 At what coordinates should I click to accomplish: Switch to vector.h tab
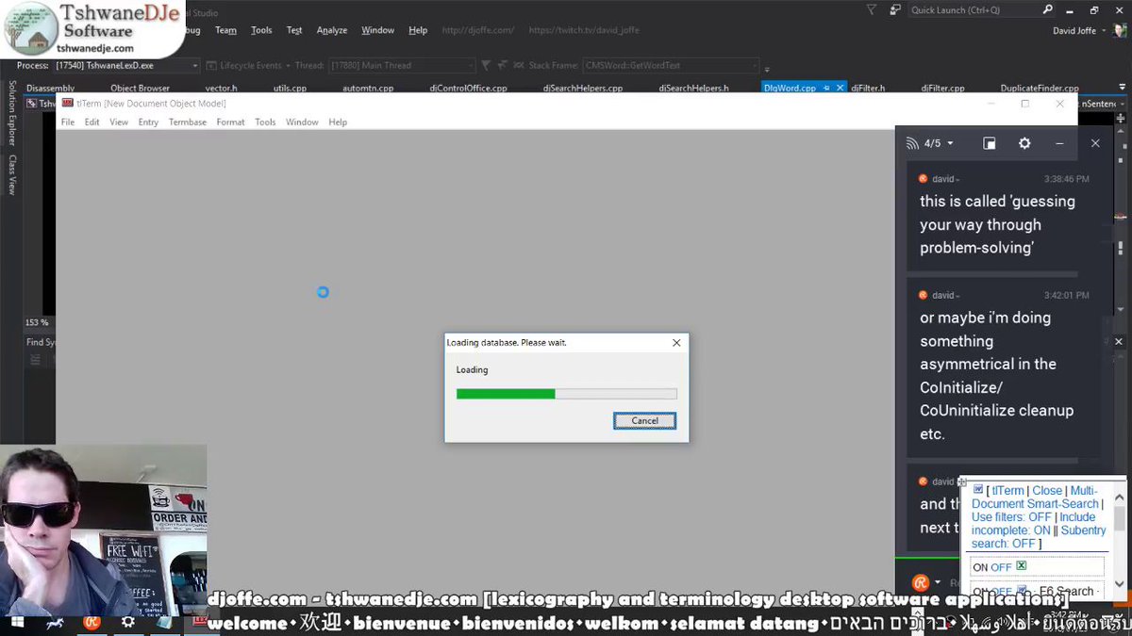point(222,88)
